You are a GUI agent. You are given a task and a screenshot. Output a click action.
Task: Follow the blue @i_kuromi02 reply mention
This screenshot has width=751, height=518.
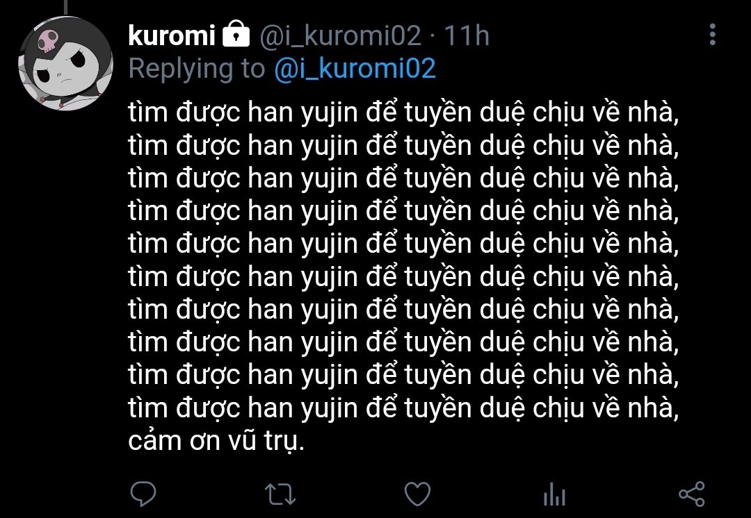(355, 69)
